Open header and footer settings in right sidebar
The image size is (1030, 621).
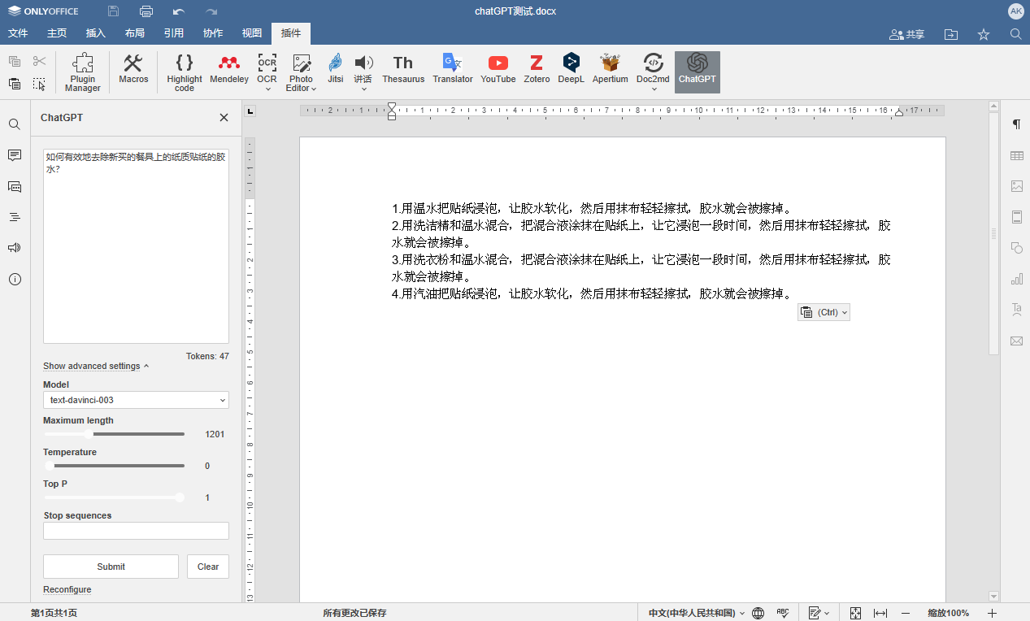1016,217
